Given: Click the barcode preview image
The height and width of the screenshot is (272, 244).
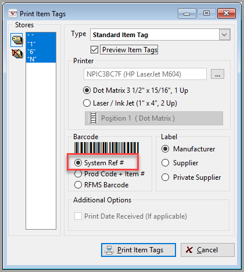Looking at the screenshot, I should 106,148.
